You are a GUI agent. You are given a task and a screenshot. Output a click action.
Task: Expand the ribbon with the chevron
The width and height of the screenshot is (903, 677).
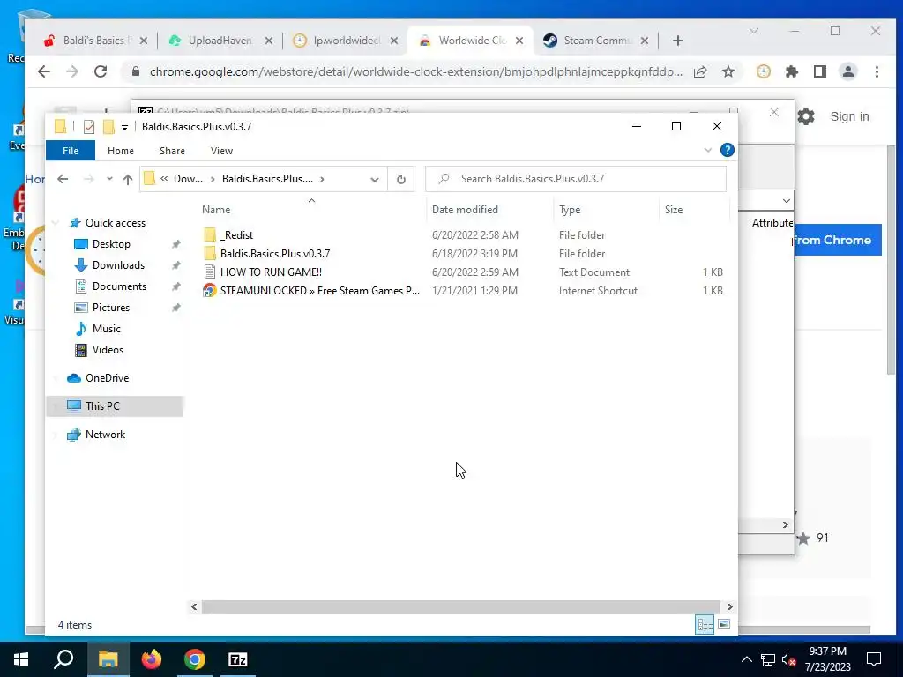click(708, 150)
